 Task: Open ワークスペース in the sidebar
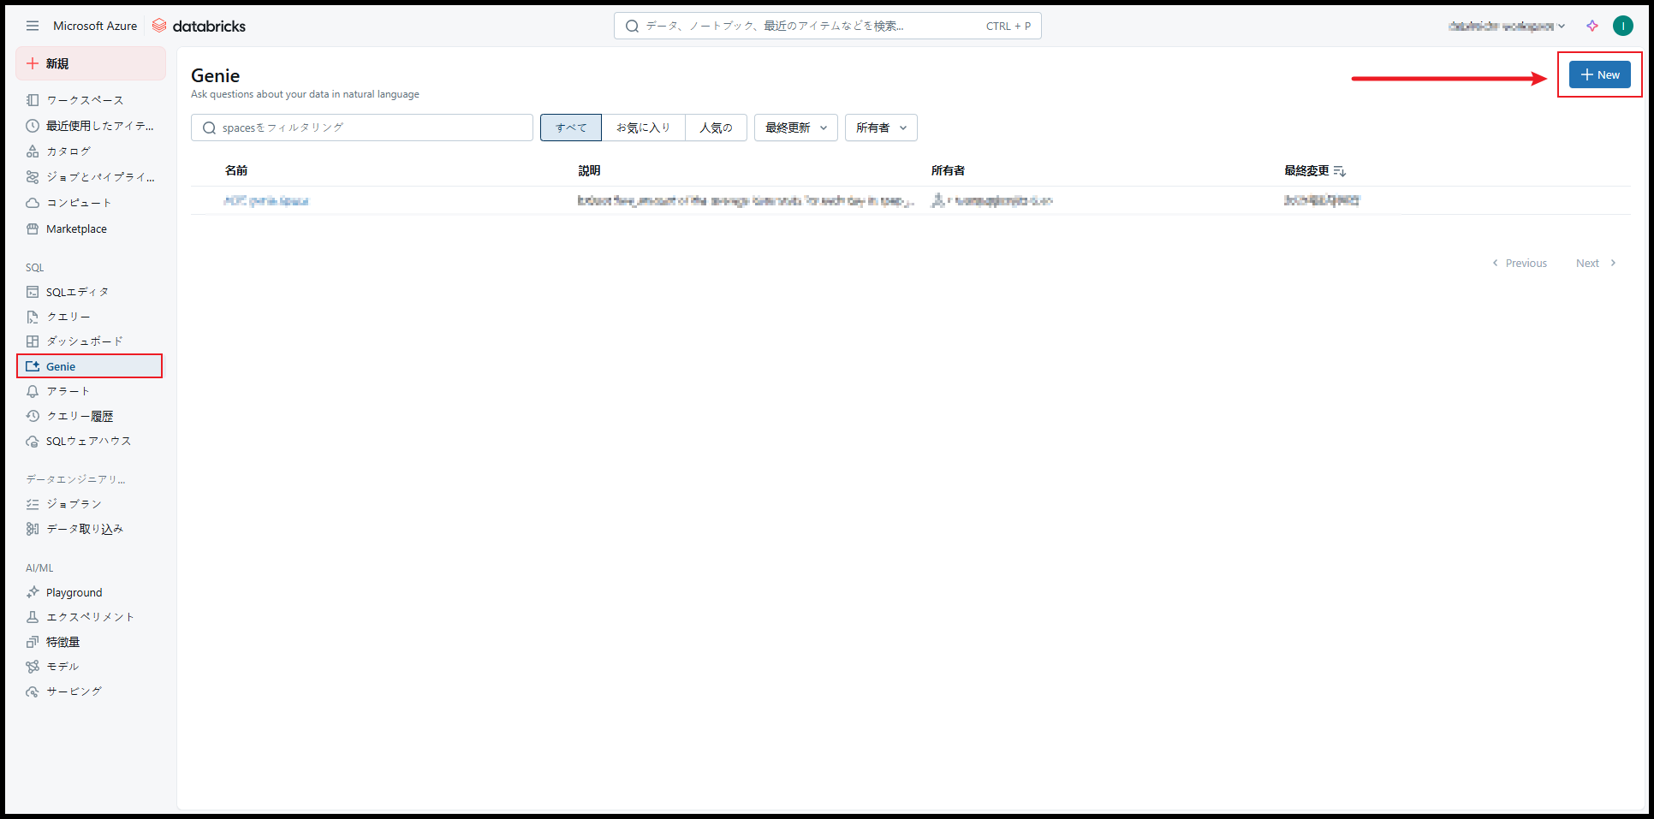[85, 100]
